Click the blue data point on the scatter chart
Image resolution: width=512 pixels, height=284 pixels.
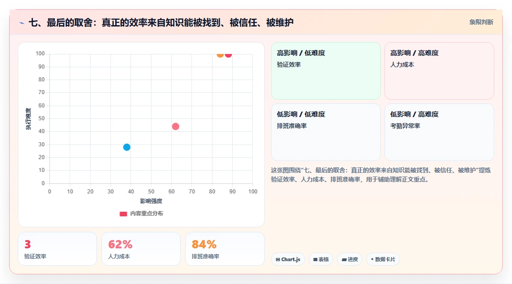127,147
